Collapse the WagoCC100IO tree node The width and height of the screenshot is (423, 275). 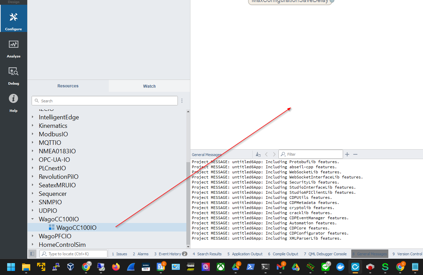click(33, 219)
